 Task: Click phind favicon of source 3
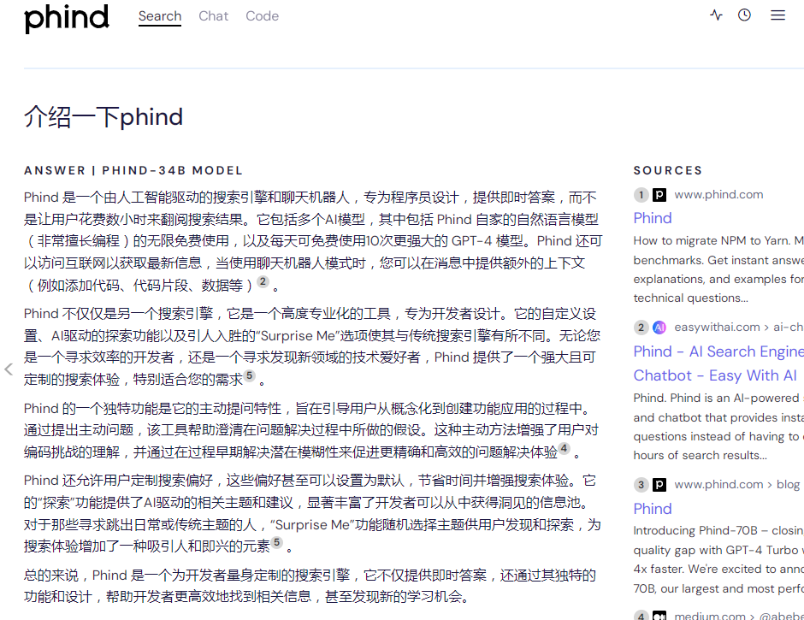[659, 485]
